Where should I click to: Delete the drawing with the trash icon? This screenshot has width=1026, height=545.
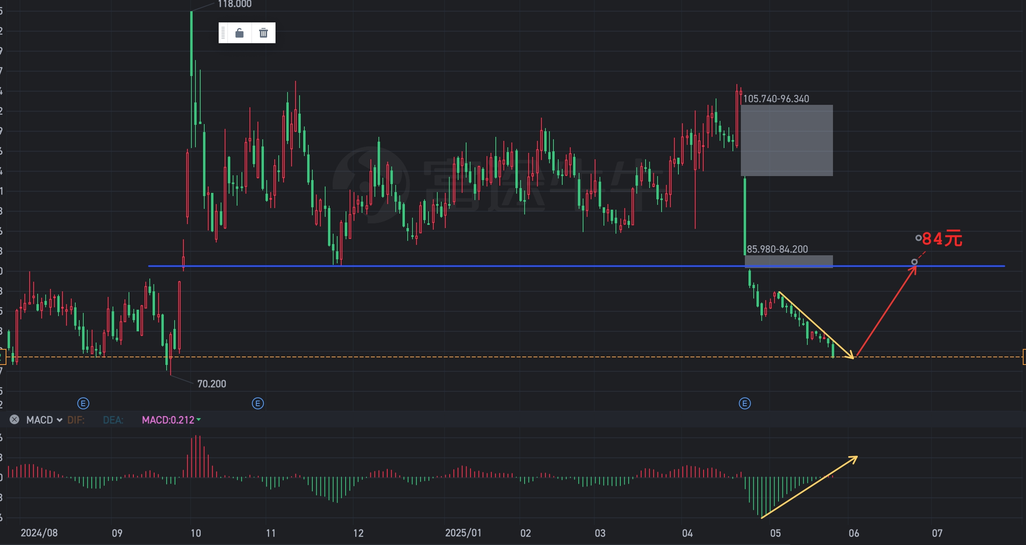pyautogui.click(x=263, y=33)
